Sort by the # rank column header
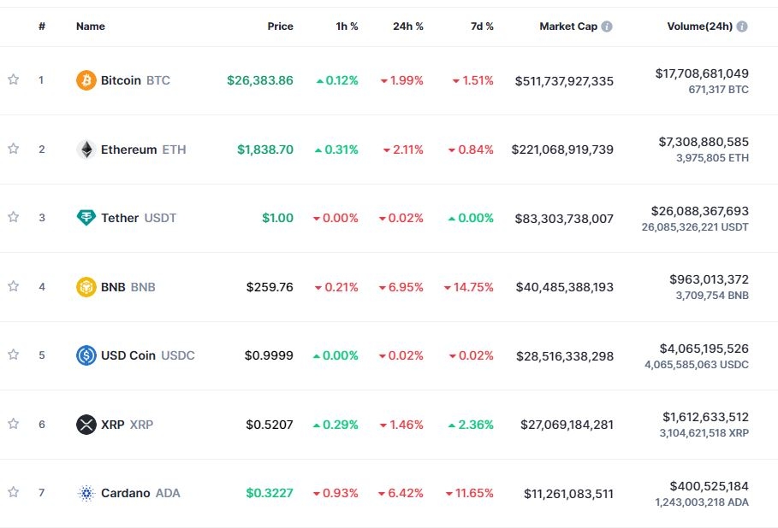778x528 pixels. (42, 26)
